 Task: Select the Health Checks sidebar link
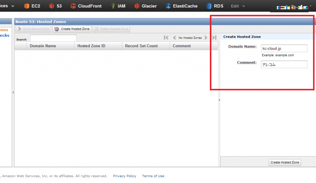coord(5,35)
